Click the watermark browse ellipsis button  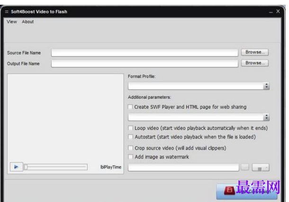click(x=245, y=167)
